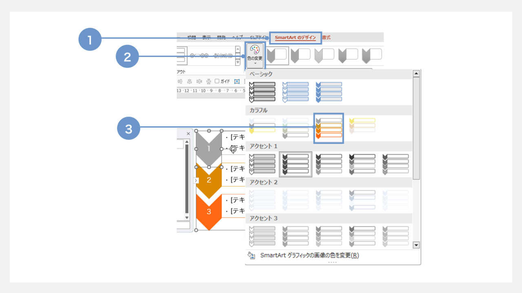Select the orange カラフル option marked by step 3
The image size is (522, 293).
[329, 128]
